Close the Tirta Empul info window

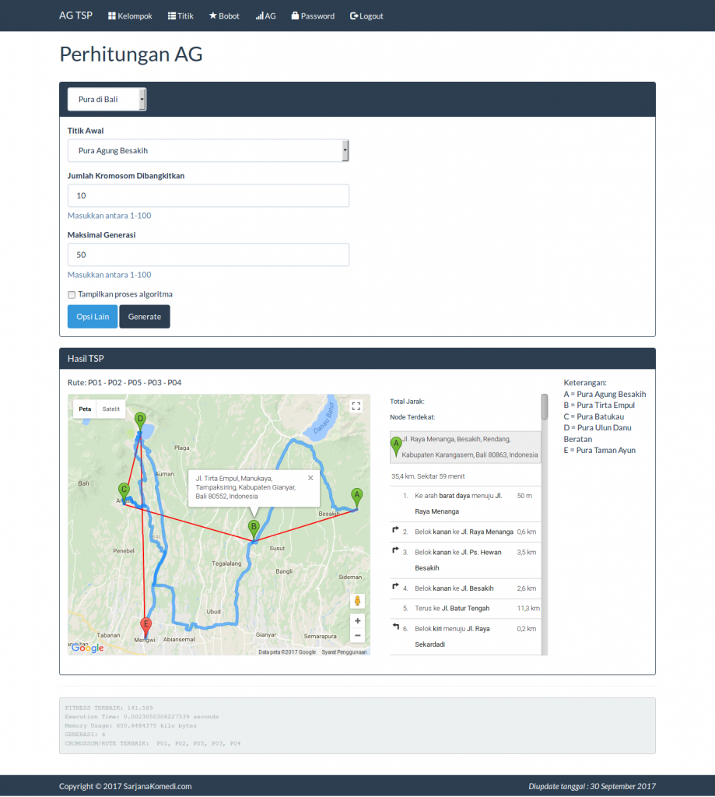tap(310, 477)
